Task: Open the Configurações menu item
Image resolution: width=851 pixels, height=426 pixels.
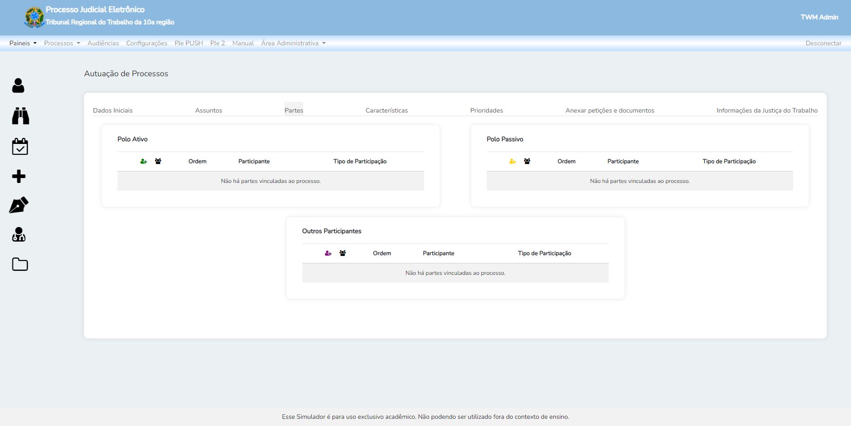Action: click(x=147, y=43)
